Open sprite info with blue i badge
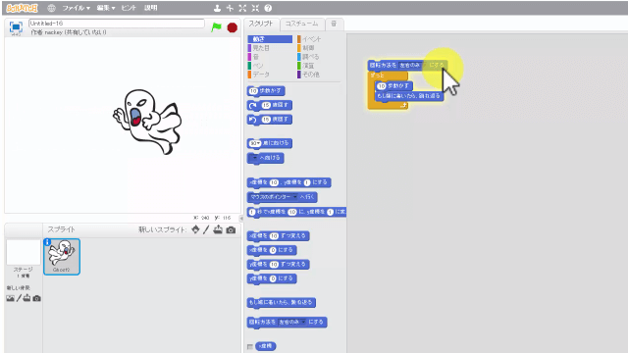This screenshot has height=353, width=628. [x=47, y=242]
